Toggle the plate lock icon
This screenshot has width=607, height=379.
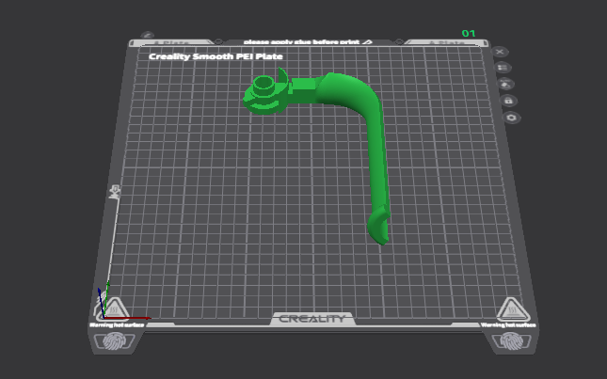509,101
